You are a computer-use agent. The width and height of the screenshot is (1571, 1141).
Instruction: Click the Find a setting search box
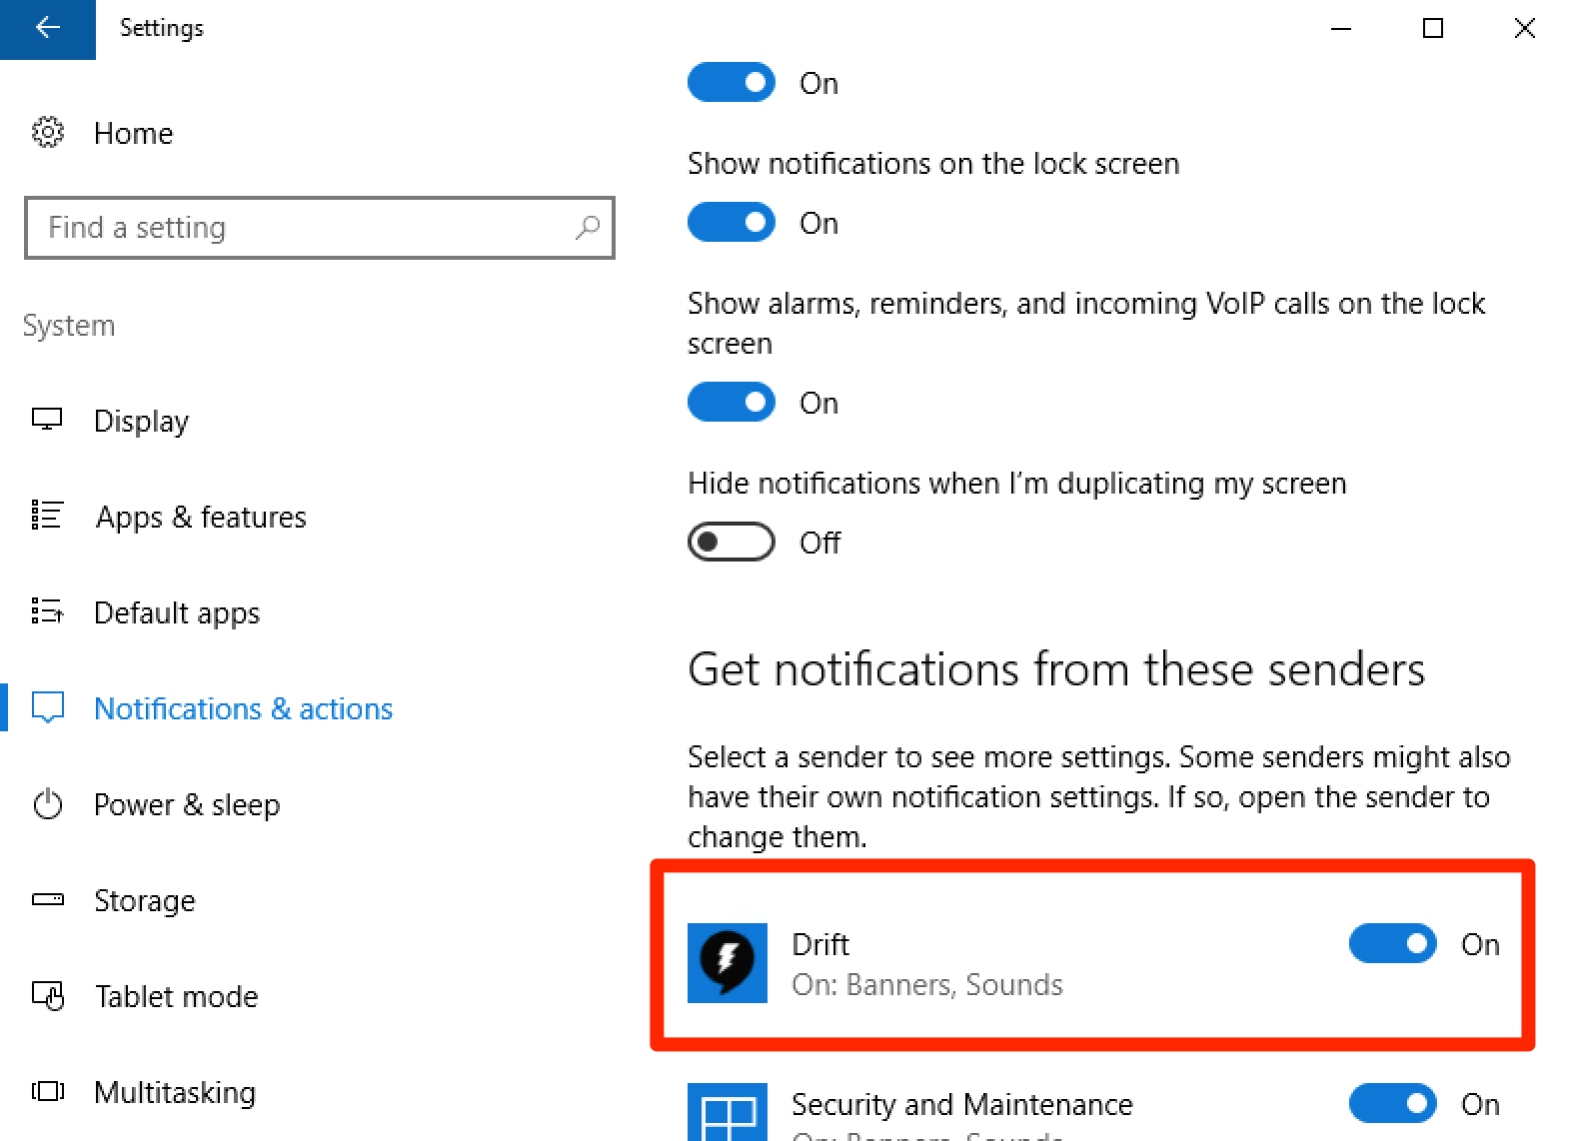pyautogui.click(x=320, y=228)
